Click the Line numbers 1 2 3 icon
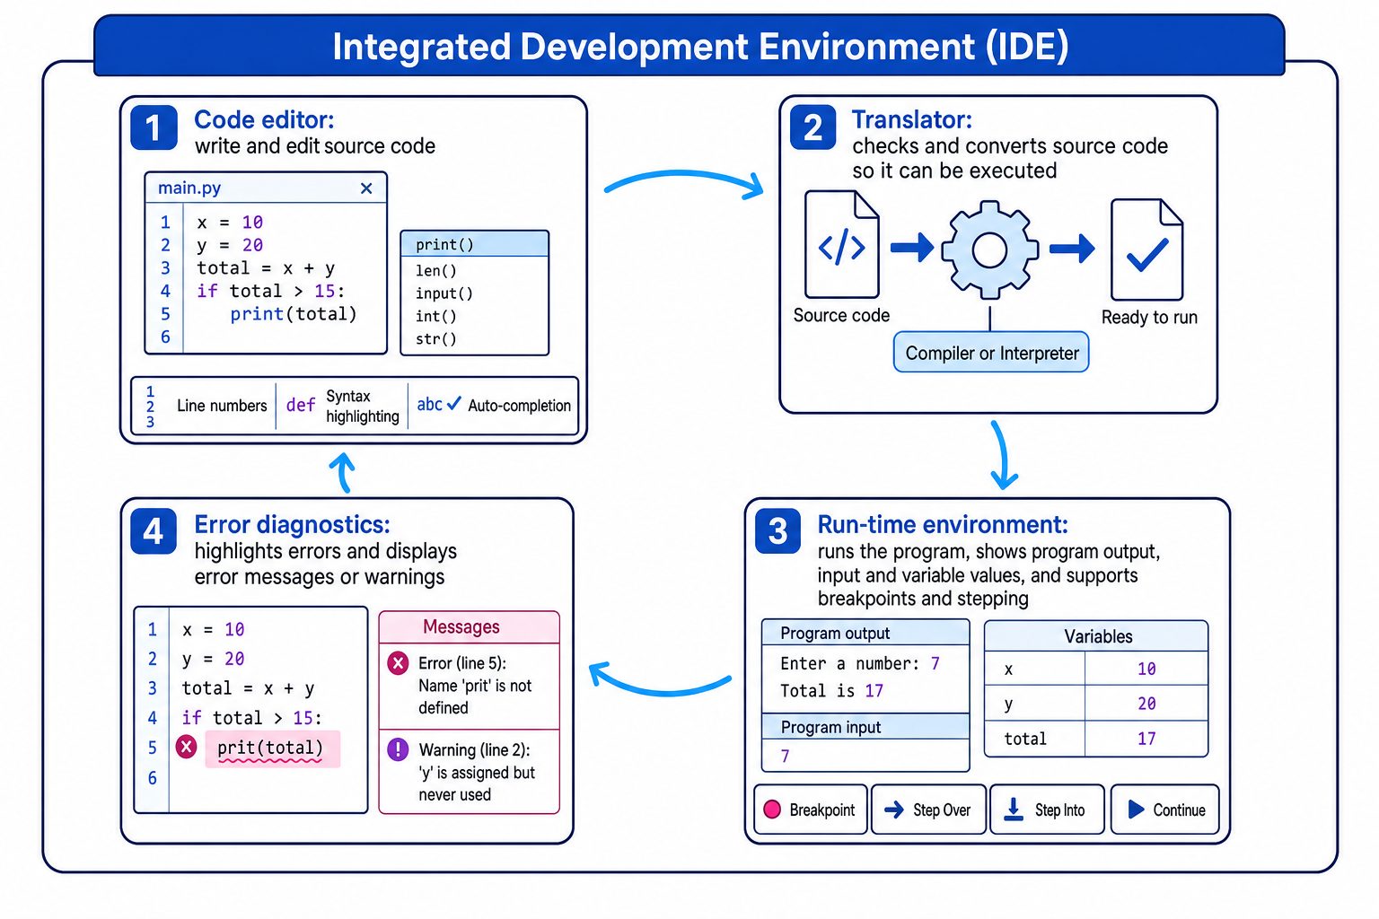This screenshot has height=919, width=1379. [x=150, y=407]
